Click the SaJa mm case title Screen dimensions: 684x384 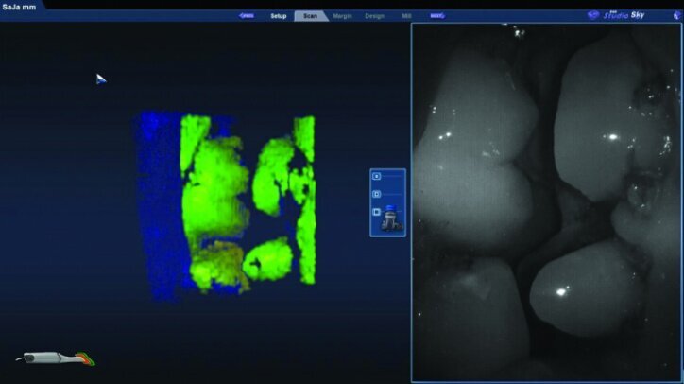(x=19, y=7)
